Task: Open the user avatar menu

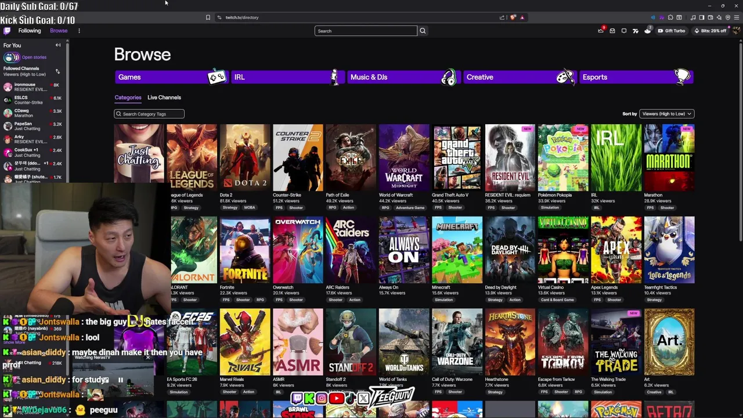Action: 736,31
